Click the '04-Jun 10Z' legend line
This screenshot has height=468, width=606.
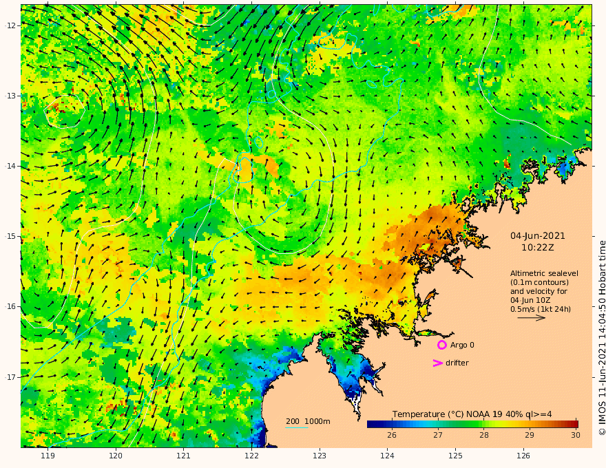[530, 300]
